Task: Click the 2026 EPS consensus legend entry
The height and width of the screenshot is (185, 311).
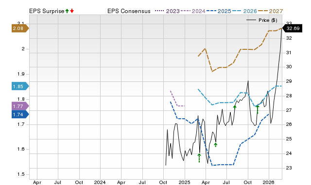Action: pos(244,11)
